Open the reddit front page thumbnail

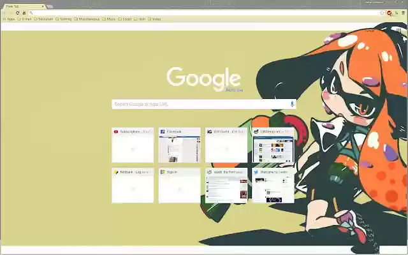pos(226,186)
